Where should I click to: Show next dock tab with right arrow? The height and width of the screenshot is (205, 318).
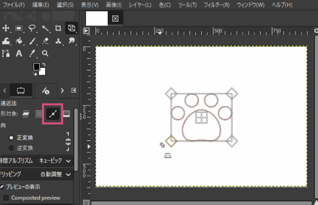pos(62,91)
